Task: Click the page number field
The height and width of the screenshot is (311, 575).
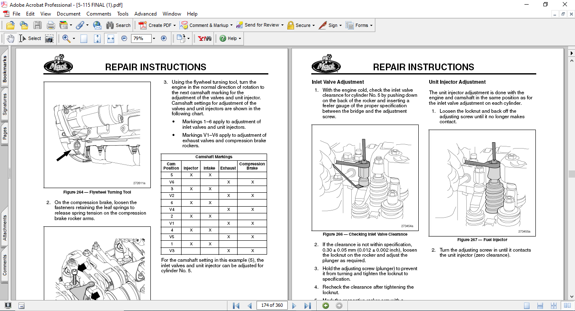Action: (272, 306)
